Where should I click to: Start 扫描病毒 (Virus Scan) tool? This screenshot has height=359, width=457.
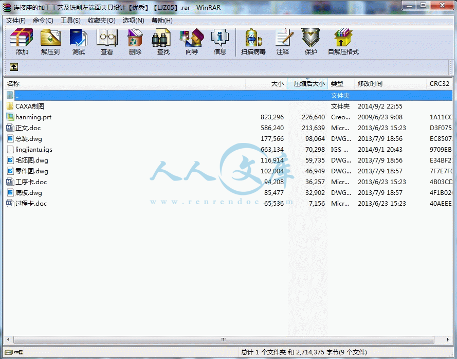click(x=253, y=38)
